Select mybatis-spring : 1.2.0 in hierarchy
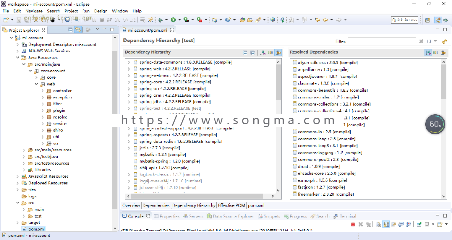This screenshot has width=452, height=240. click(170, 161)
